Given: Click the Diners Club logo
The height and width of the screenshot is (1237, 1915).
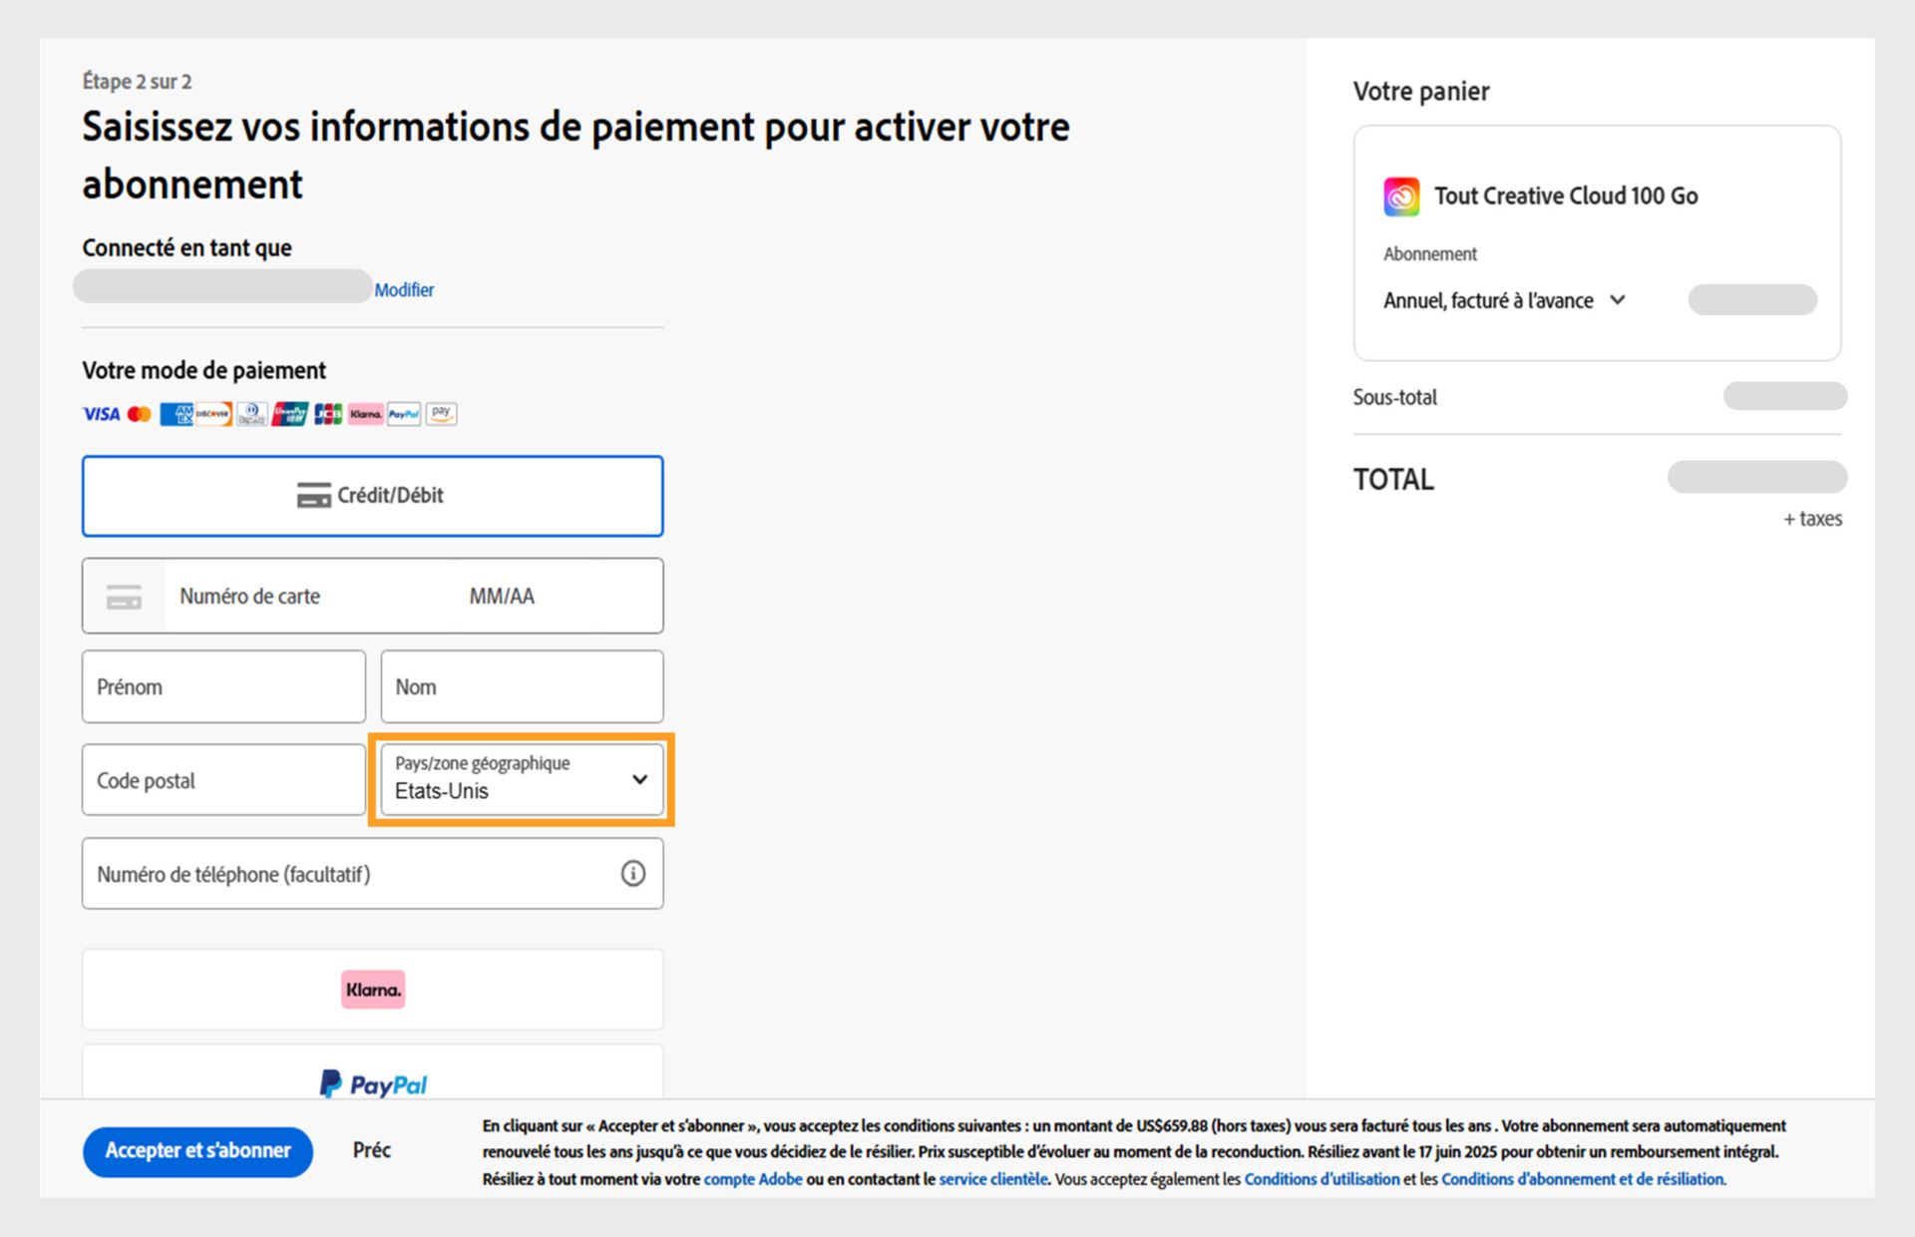Looking at the screenshot, I should [252, 414].
